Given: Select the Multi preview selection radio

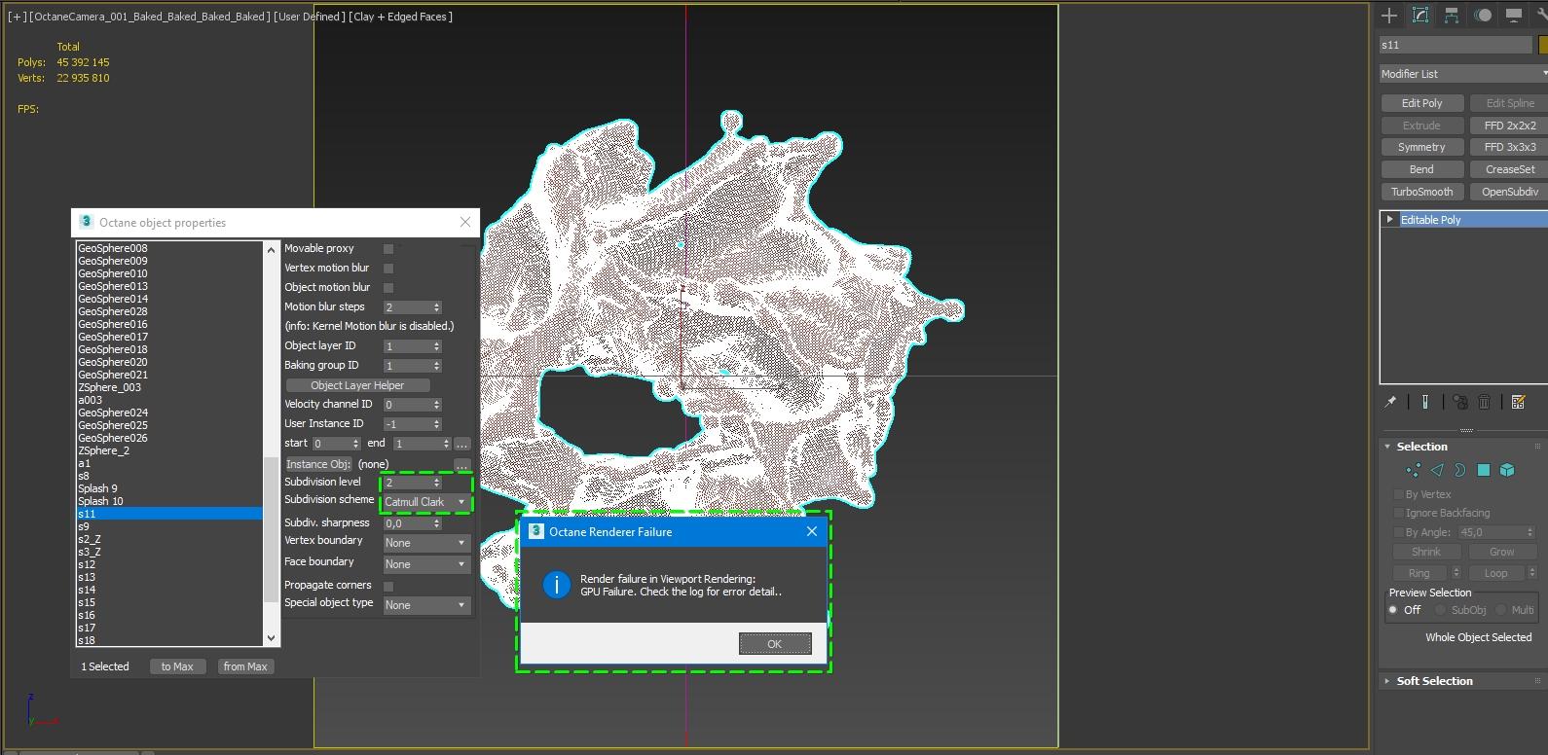Looking at the screenshot, I should click(1501, 610).
